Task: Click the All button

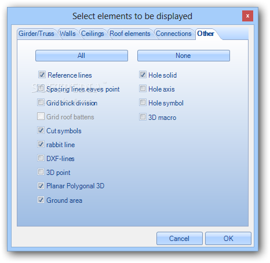Action: [x=82, y=56]
